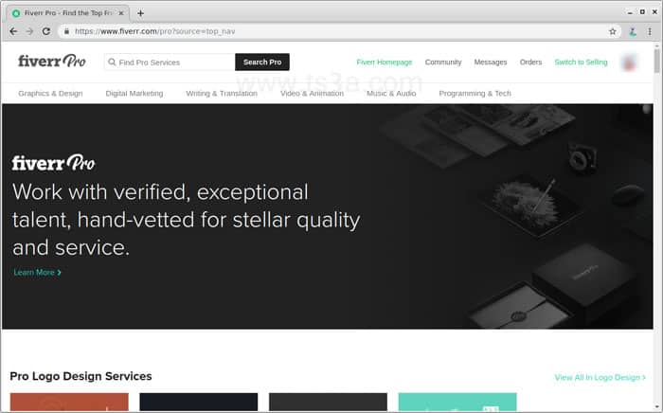This screenshot has height=413, width=663.
Task: Click the padlock site security icon
Action: click(x=66, y=31)
